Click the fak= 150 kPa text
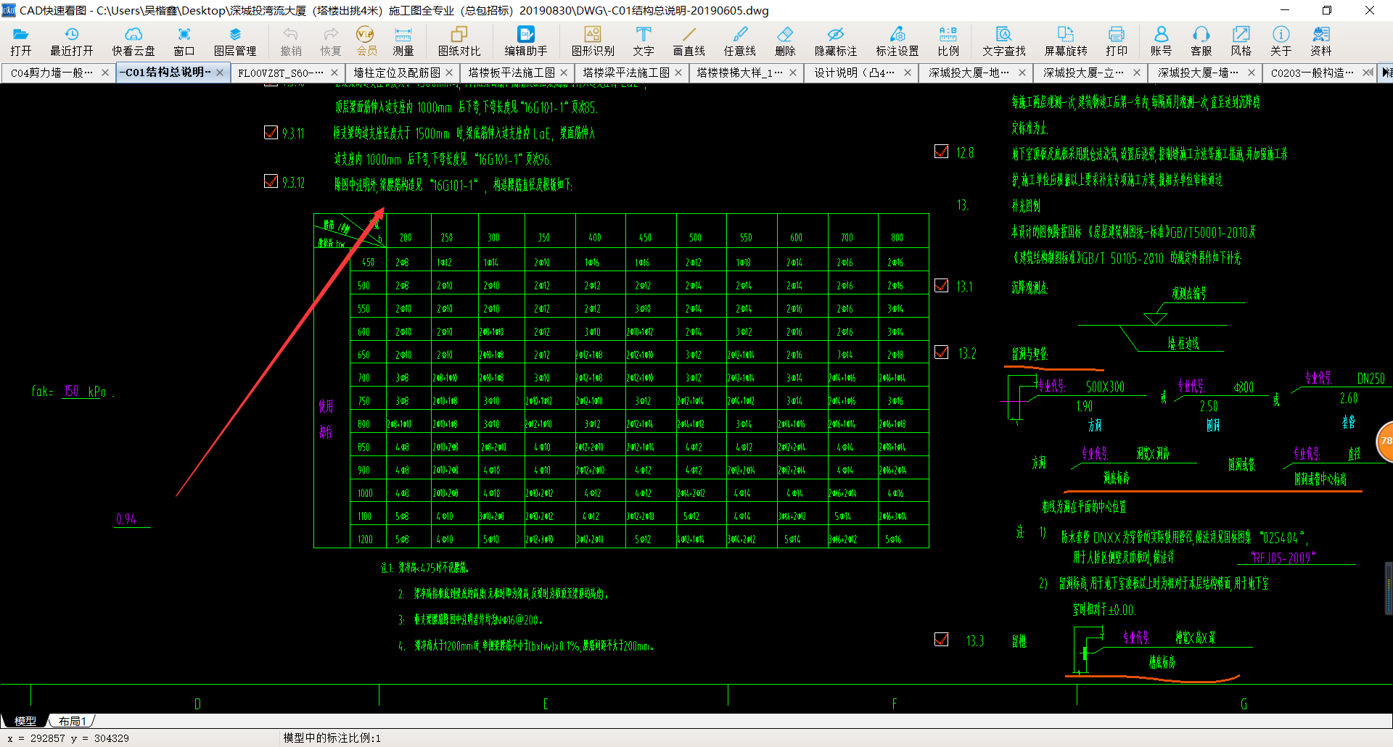This screenshot has width=1393, height=747. click(x=73, y=392)
